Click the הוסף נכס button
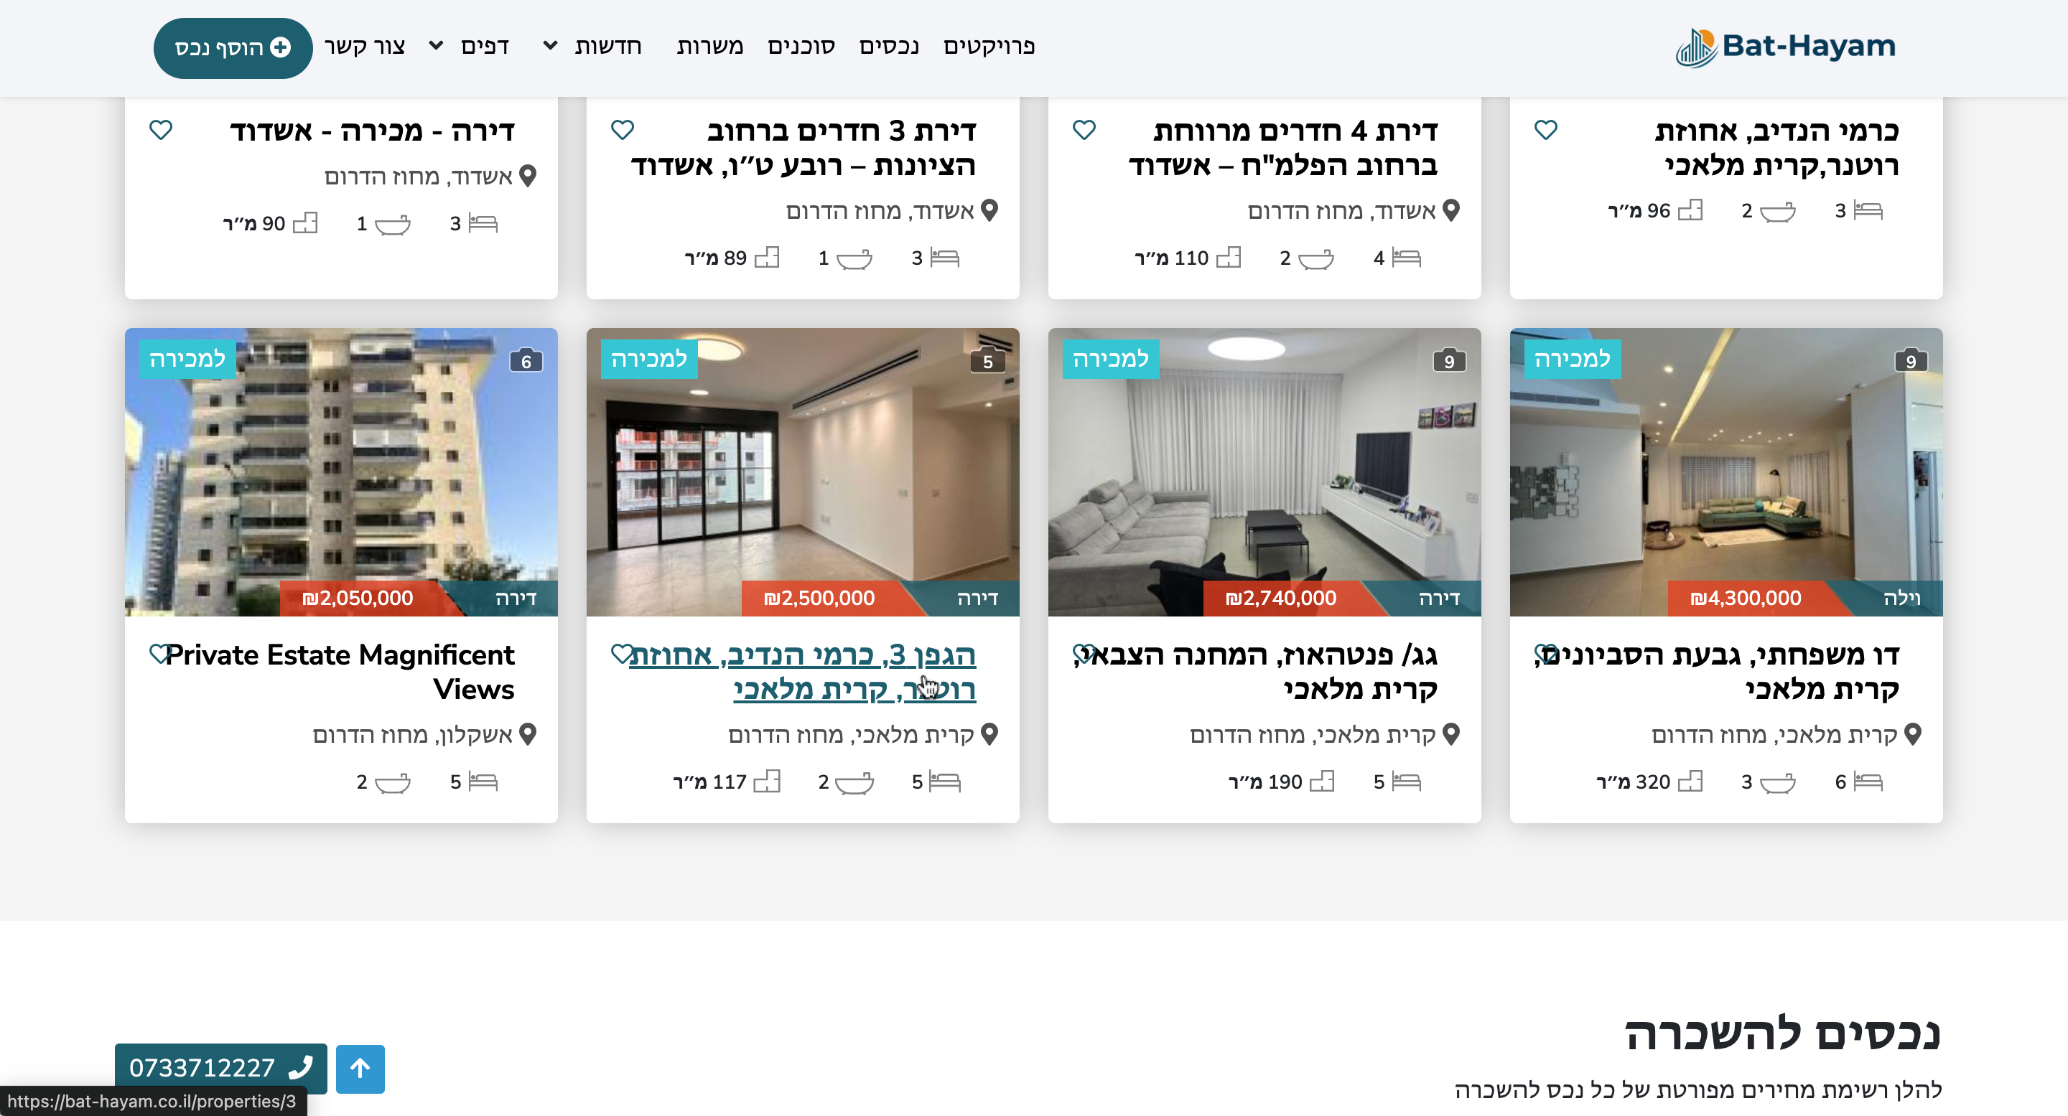The height and width of the screenshot is (1116, 2068). (x=233, y=47)
